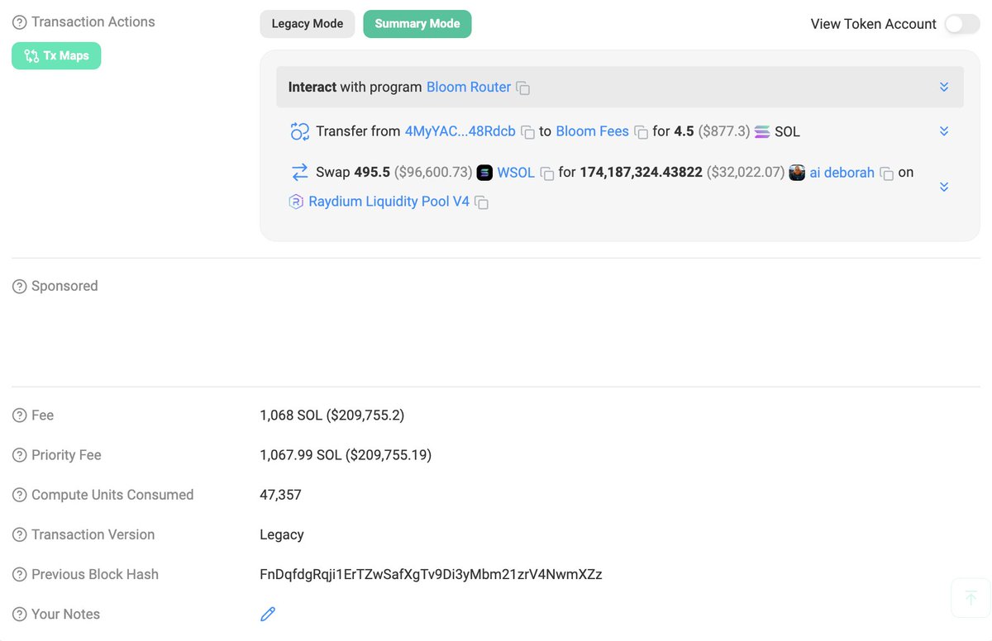Open the ai deborah token link
Screen dimensions: 992x641
point(842,173)
